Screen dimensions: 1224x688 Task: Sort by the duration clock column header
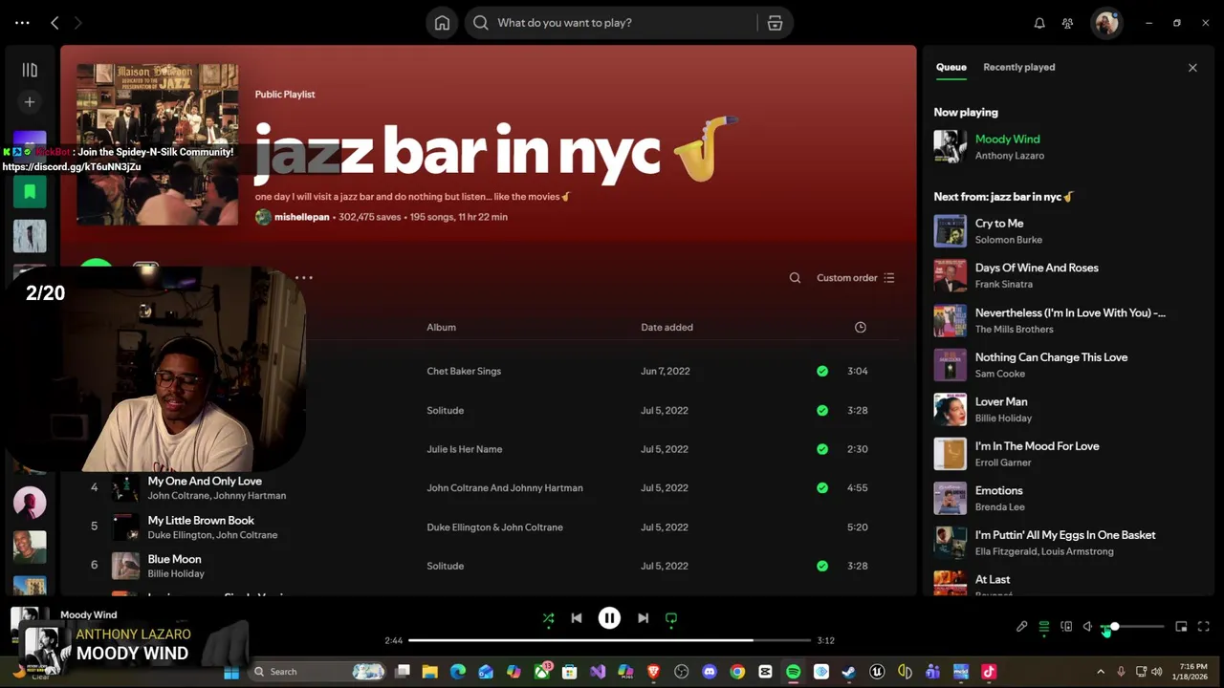click(860, 327)
